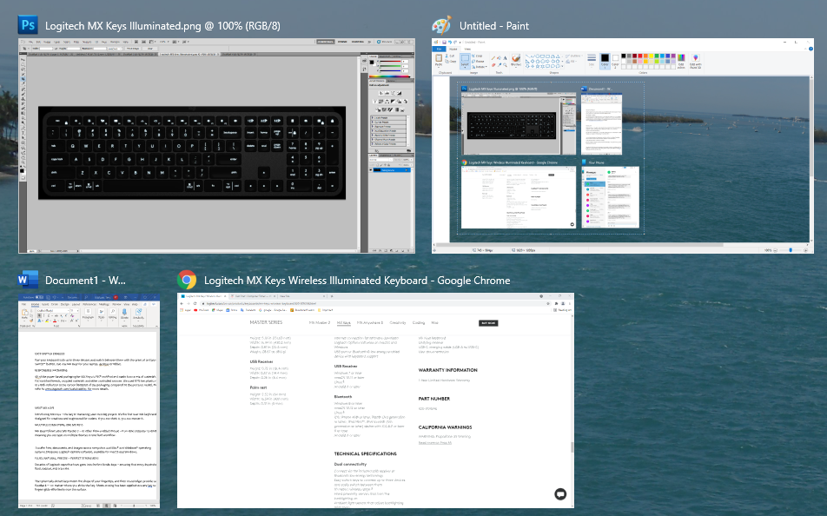This screenshot has width=827, height=516.
Task: Select the Background layer in Photoshop
Action: 390,170
